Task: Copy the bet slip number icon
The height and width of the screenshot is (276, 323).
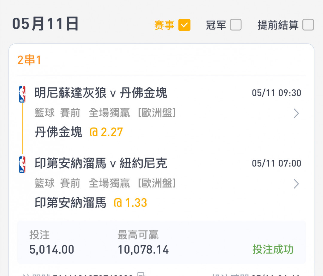Action: coord(141,274)
